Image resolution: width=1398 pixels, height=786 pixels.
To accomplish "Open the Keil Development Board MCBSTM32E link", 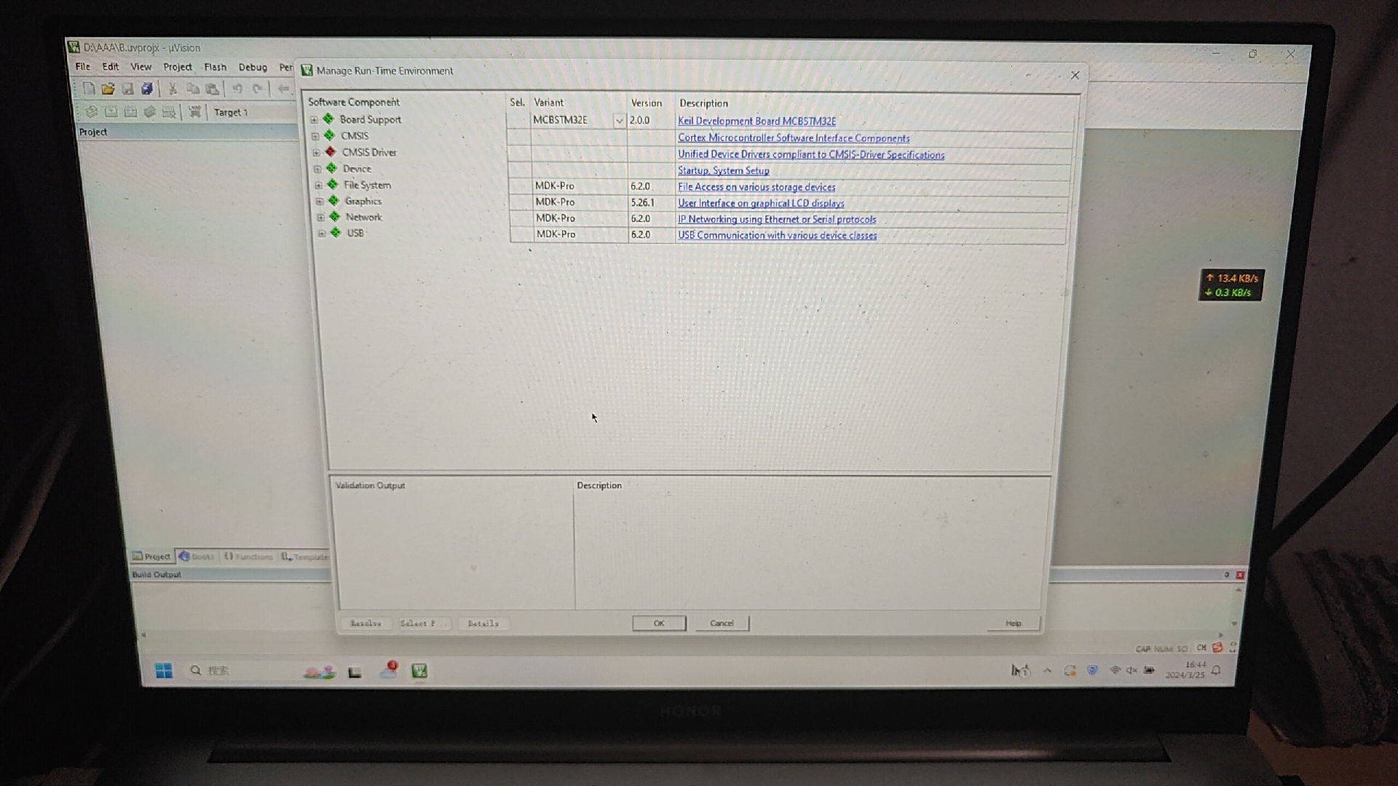I will click(x=757, y=121).
